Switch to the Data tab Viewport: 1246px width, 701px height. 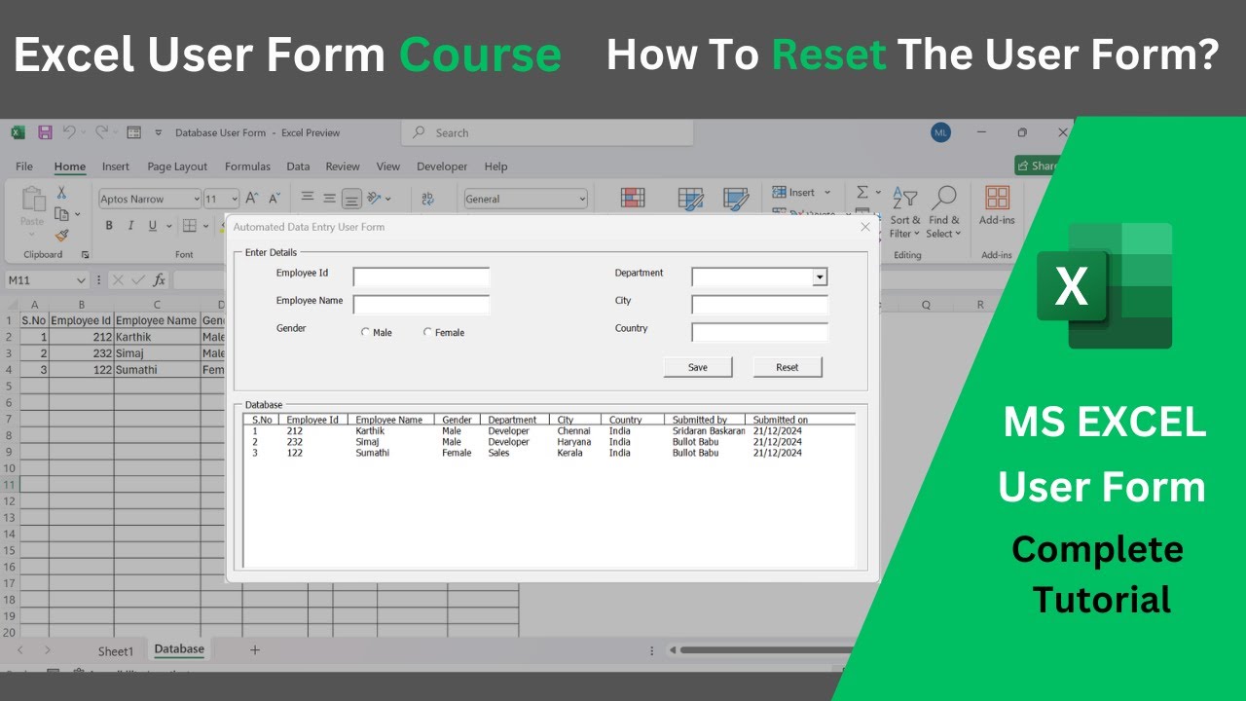pyautogui.click(x=298, y=166)
